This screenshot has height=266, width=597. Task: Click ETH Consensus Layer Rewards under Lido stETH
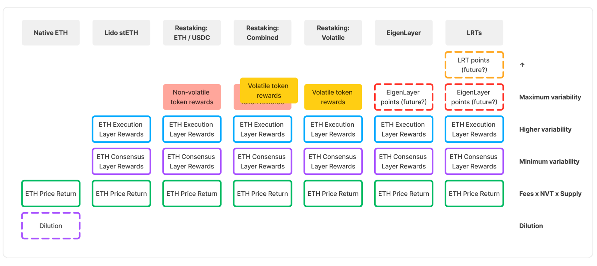coord(121,161)
